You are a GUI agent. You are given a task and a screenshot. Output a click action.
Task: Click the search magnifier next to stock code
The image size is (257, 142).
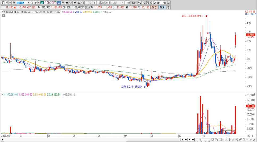[32, 3]
